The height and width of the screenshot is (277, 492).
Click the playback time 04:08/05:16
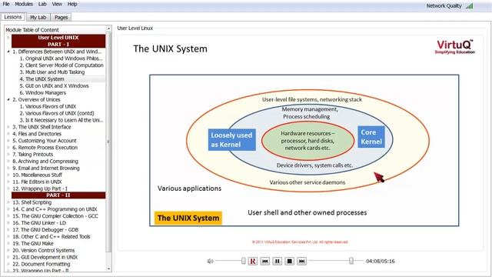[x=381, y=261]
